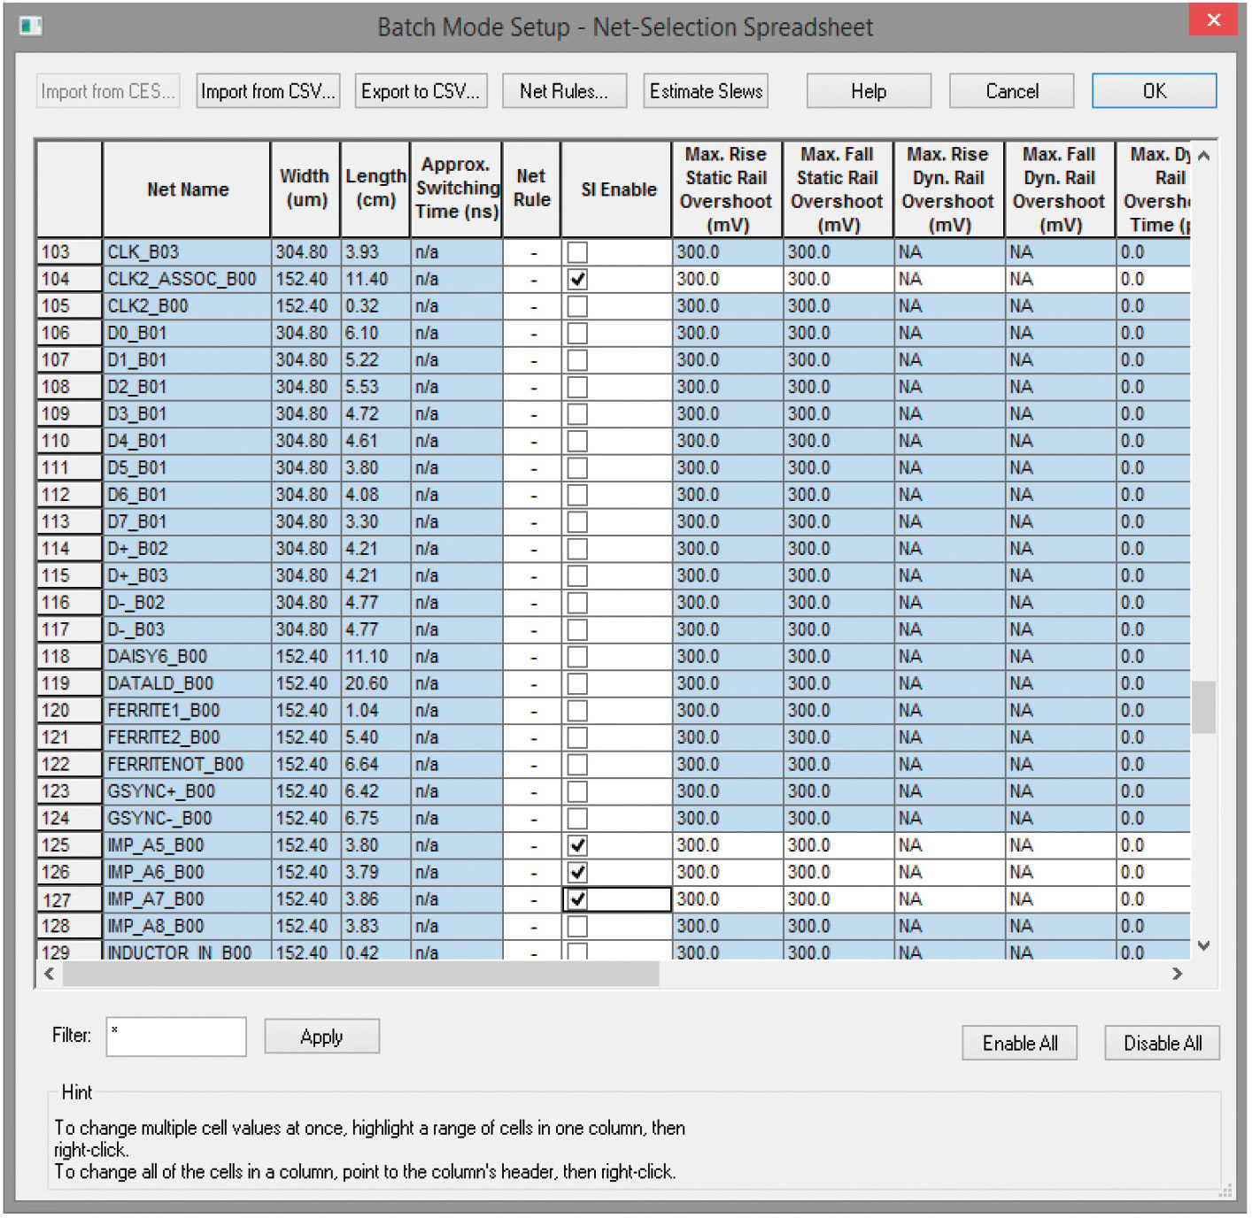This screenshot has height=1218, width=1252.
Task: Export the spreadsheet to CSV
Action: coord(421,91)
